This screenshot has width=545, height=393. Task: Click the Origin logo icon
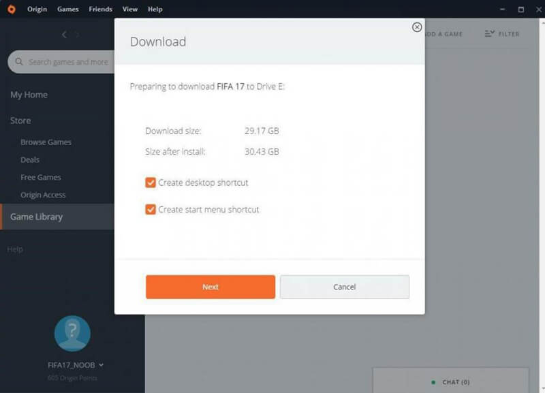click(12, 9)
